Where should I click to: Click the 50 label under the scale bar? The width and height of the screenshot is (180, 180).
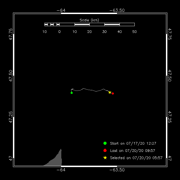[134, 32]
